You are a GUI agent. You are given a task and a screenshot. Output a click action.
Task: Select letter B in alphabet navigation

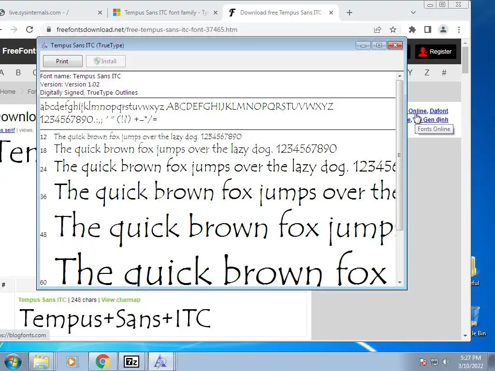point(18,73)
